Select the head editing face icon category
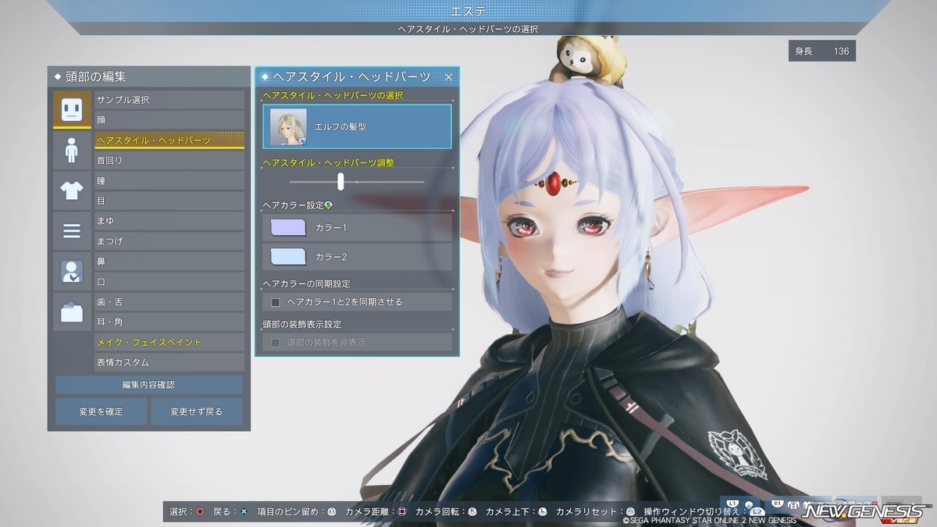The height and width of the screenshot is (527, 937). coord(72,109)
